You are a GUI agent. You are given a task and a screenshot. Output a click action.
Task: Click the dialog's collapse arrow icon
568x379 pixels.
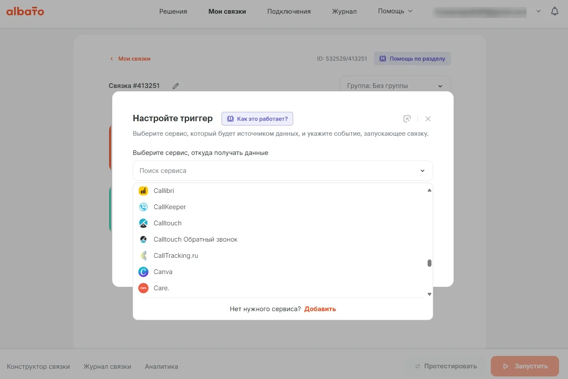point(407,119)
